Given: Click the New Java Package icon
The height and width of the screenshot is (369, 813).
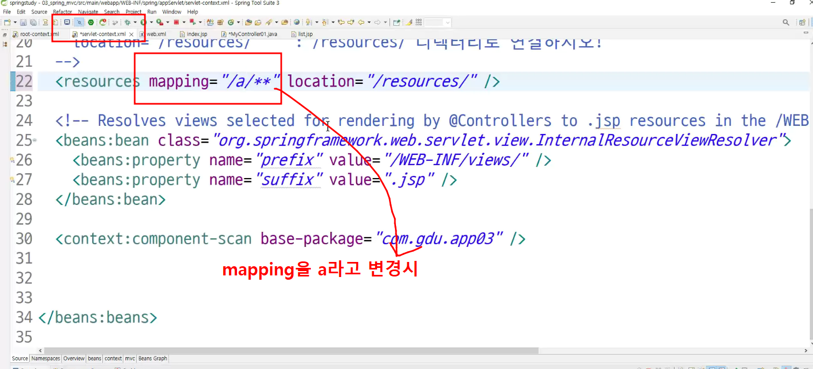Looking at the screenshot, I should (x=220, y=22).
